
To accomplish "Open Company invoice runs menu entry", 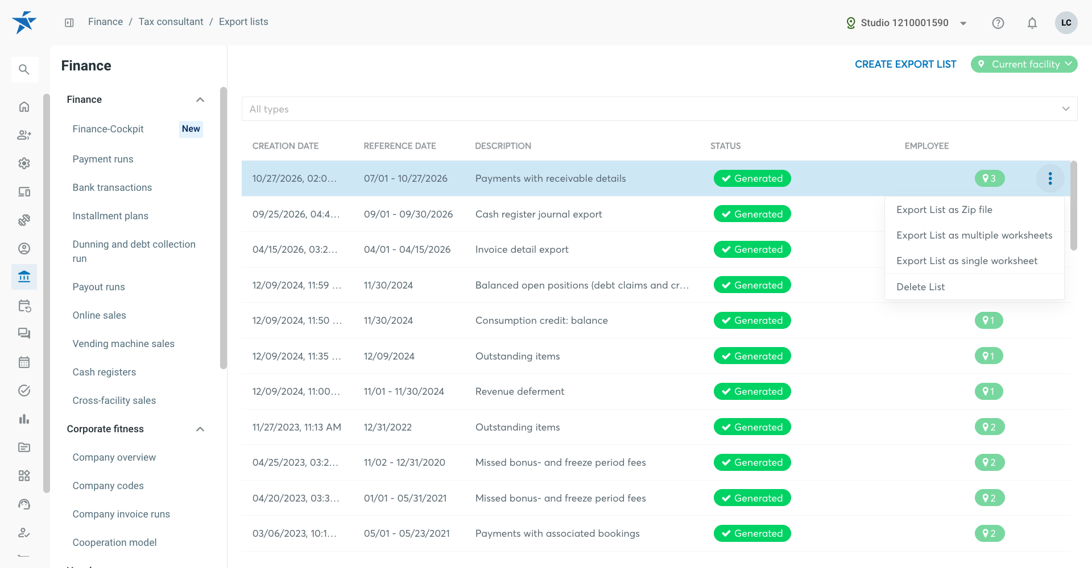I will pos(121,514).
